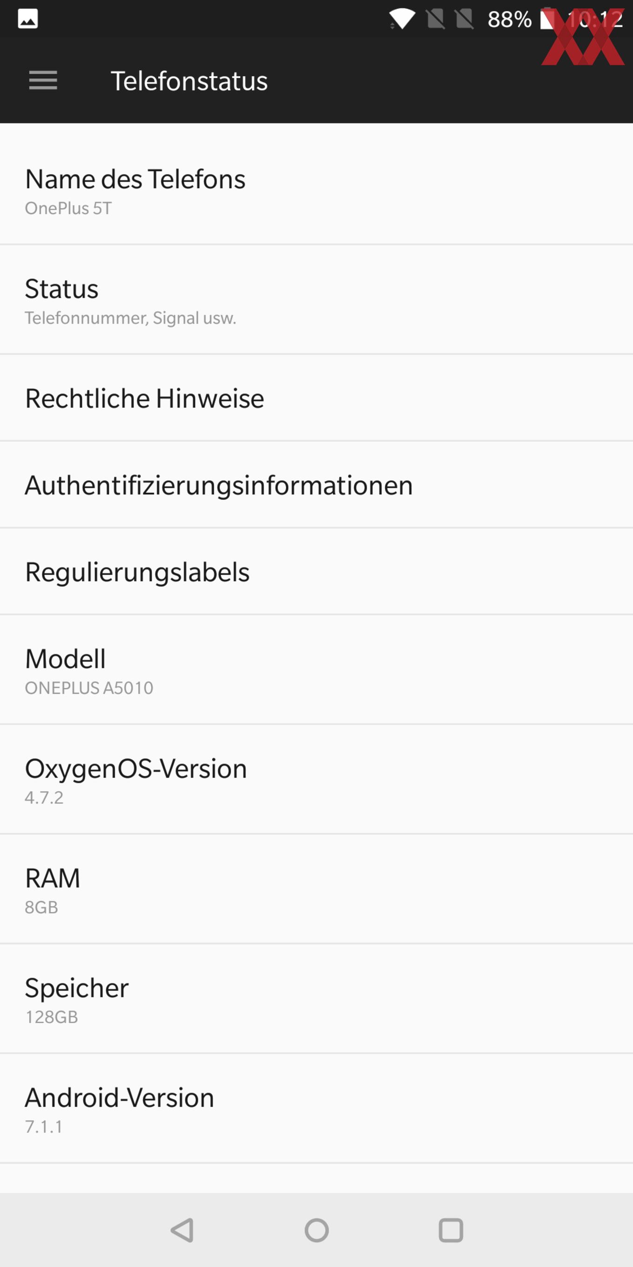Tap OxygenOS-Version 4.7.2 entry
The height and width of the screenshot is (1267, 633).
point(316,780)
